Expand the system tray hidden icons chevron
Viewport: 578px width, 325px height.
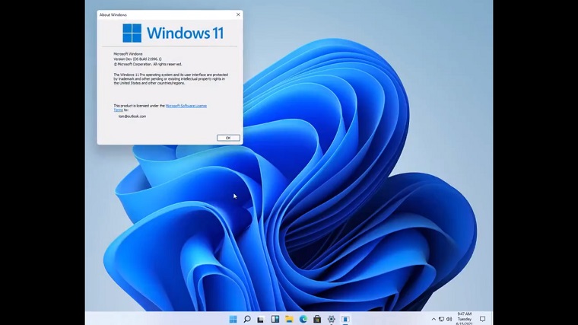[433, 319]
